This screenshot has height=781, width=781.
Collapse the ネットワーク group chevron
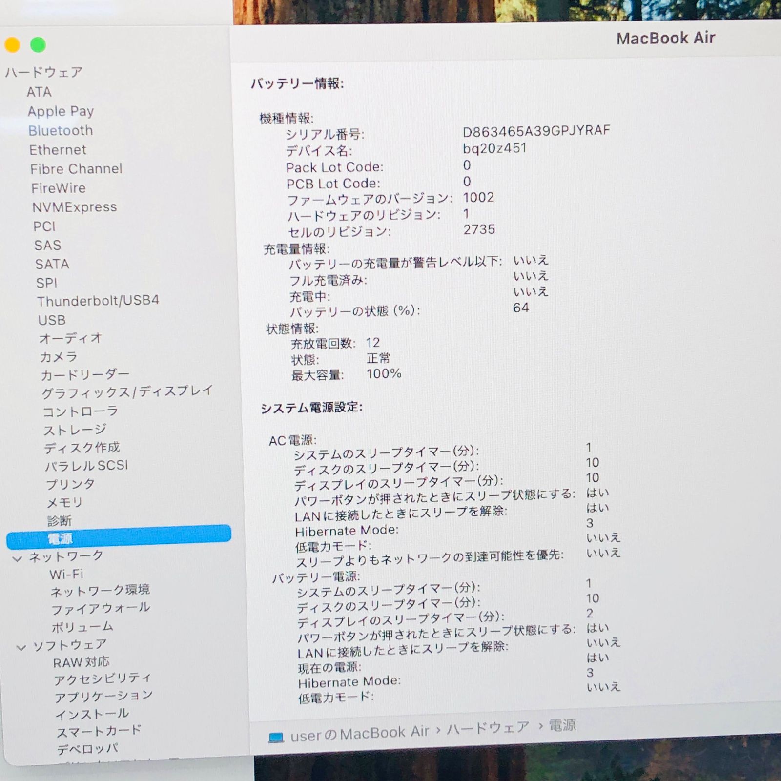pos(18,558)
